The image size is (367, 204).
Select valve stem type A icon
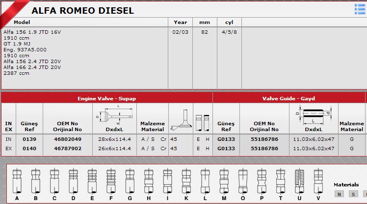click(x=17, y=181)
